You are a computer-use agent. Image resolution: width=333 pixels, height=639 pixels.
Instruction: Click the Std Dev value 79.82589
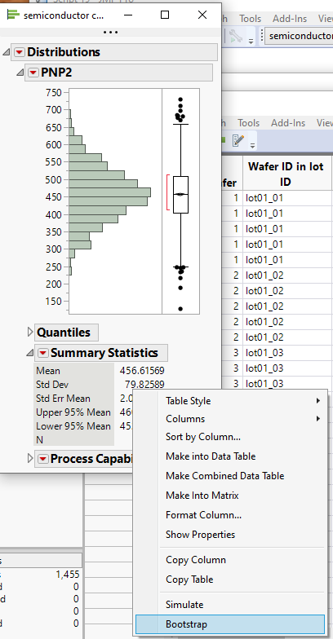coord(144,385)
